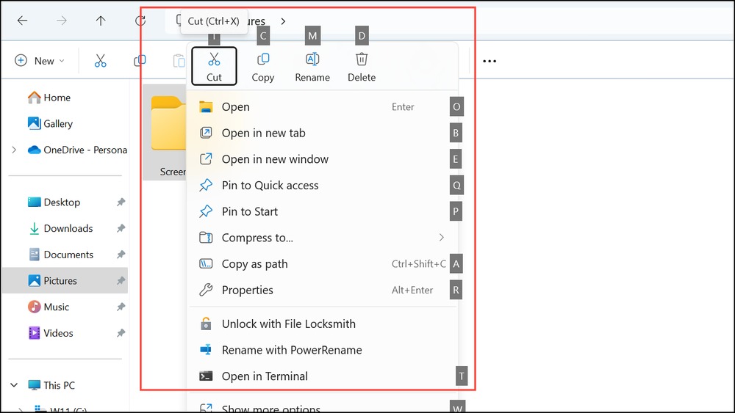Choose Copy as path
The height and width of the screenshot is (413, 735).
[323, 264]
